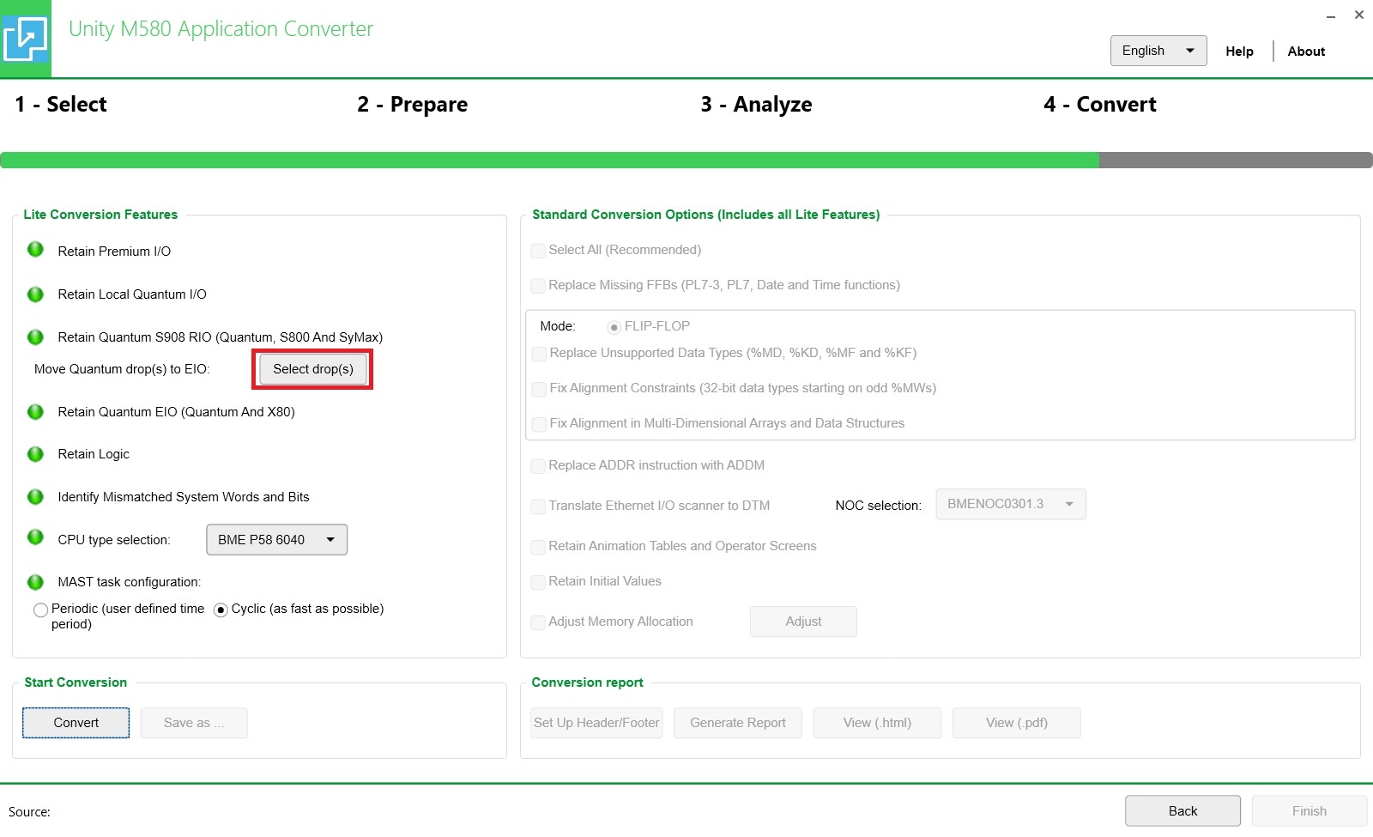Open the English language dropdown
The height and width of the screenshot is (837, 1373).
point(1158,51)
